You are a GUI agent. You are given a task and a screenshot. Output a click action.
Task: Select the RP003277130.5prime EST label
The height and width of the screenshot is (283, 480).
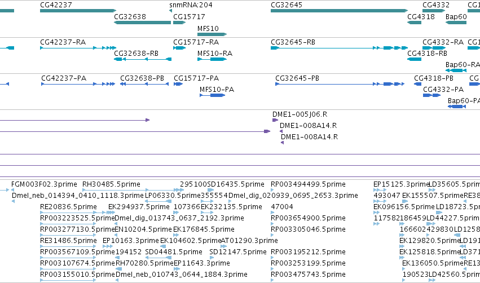click(77, 229)
